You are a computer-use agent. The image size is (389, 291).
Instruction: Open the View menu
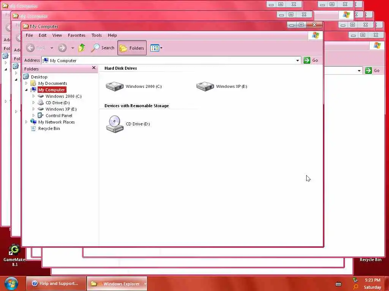pyautogui.click(x=57, y=35)
